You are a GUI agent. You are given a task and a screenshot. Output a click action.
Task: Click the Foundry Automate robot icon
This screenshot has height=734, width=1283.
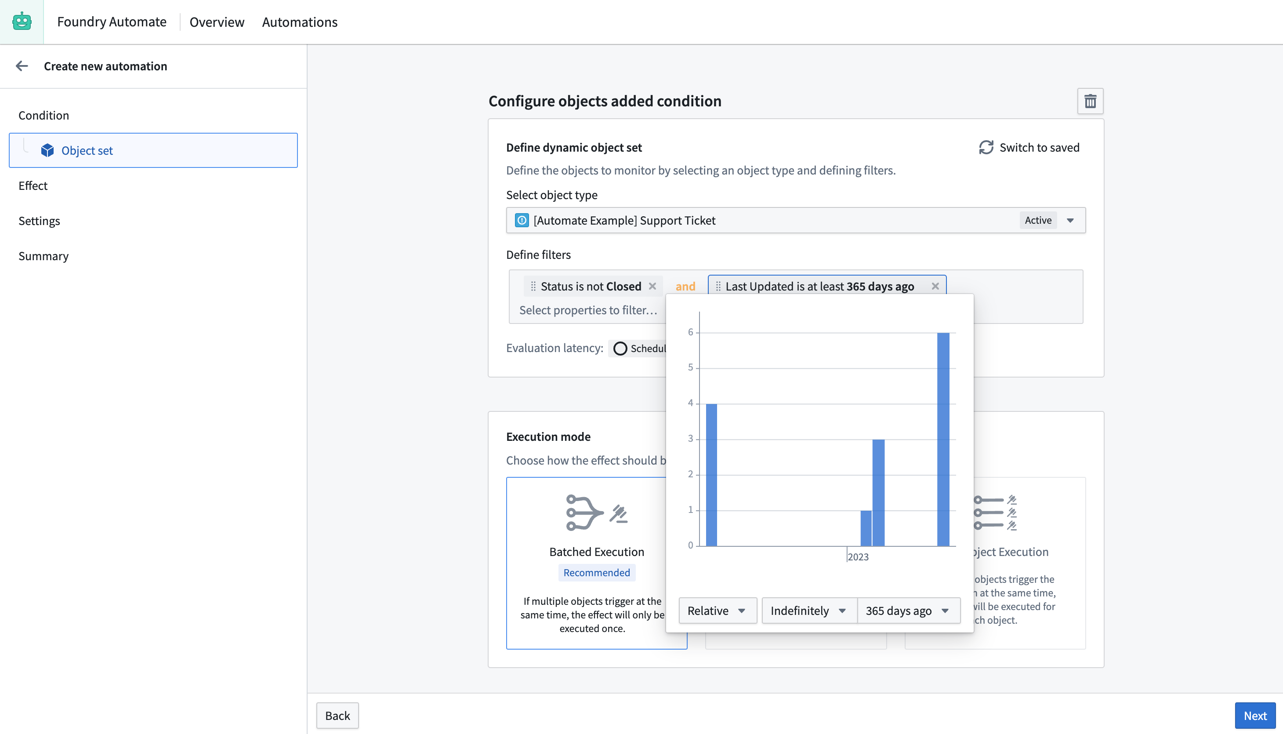pos(21,21)
